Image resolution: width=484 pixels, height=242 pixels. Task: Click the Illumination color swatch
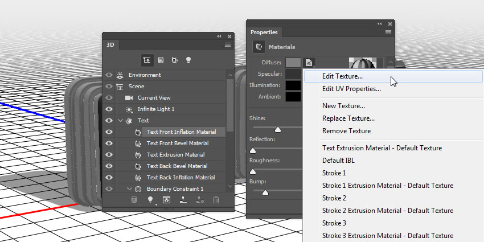293,85
